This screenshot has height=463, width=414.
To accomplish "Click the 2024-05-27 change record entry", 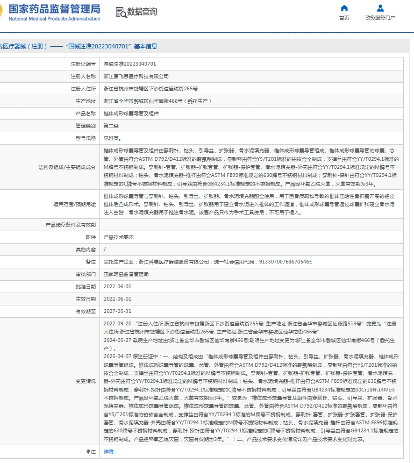I will (250, 344).
